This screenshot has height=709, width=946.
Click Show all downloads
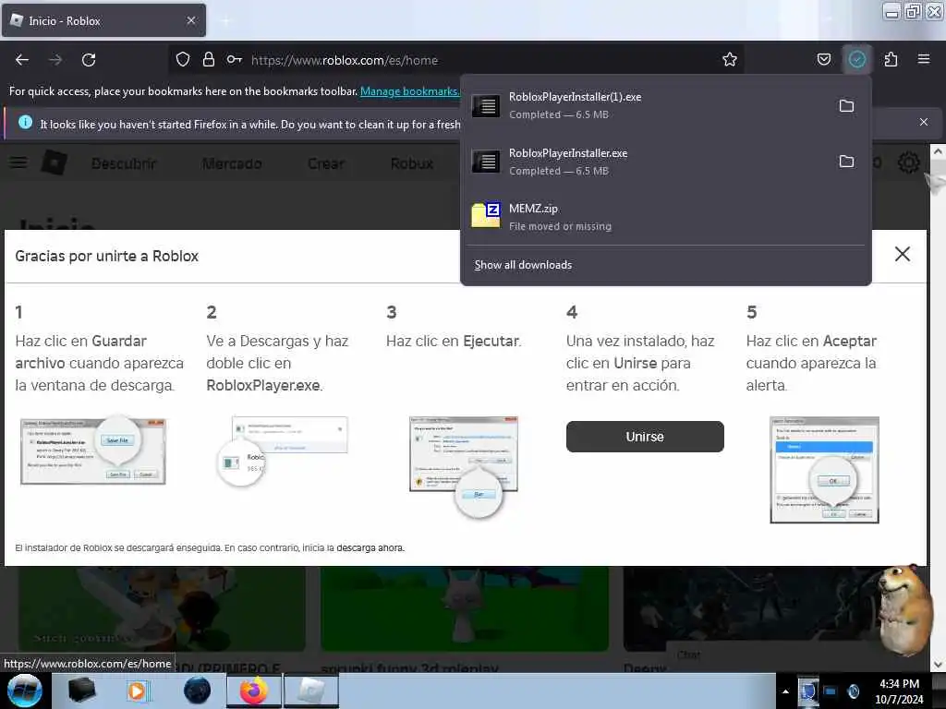pos(523,265)
